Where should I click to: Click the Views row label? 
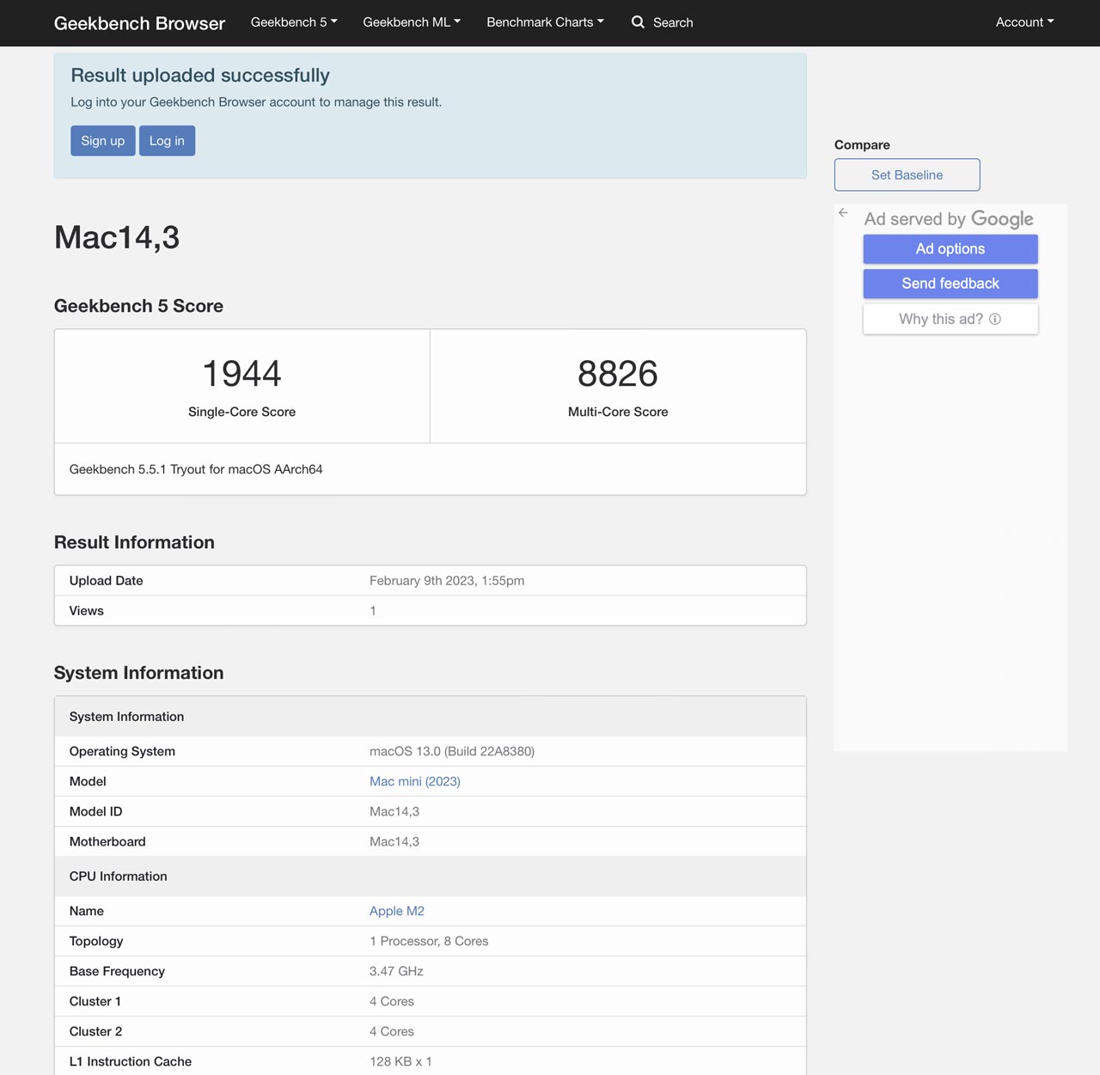tap(87, 611)
